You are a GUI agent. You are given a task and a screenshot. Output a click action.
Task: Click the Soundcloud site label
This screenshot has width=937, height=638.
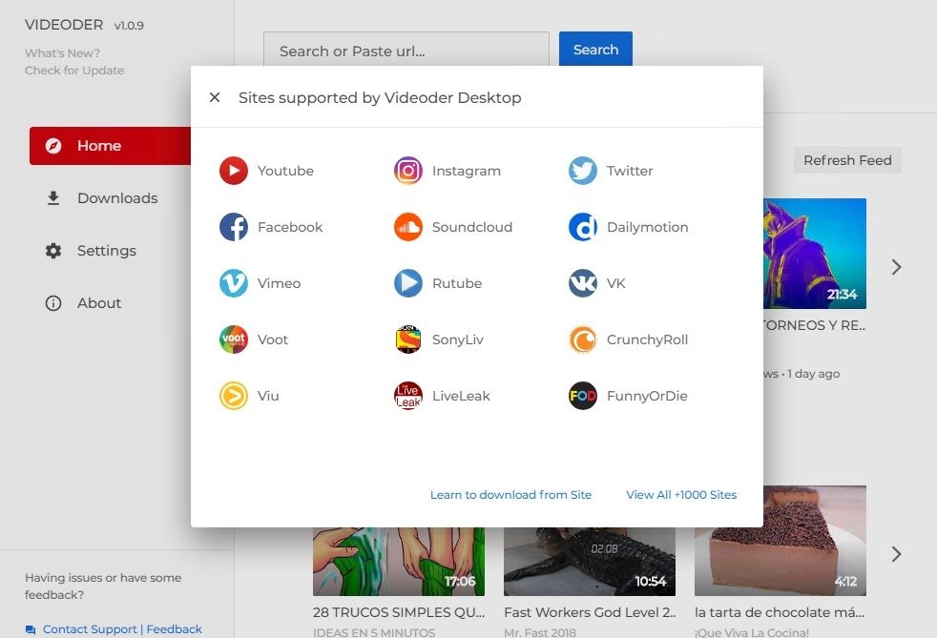point(472,227)
